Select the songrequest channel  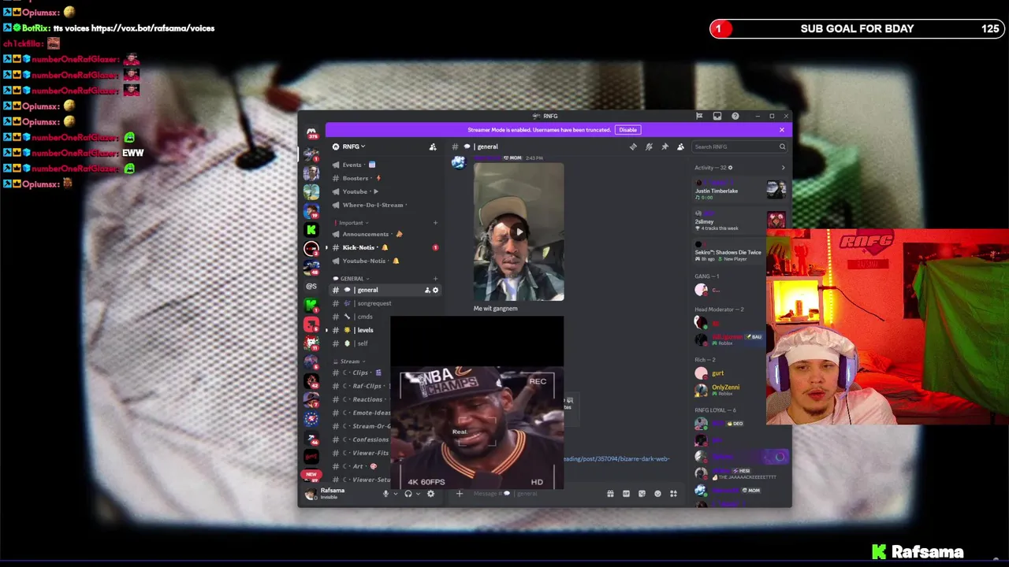(385, 303)
